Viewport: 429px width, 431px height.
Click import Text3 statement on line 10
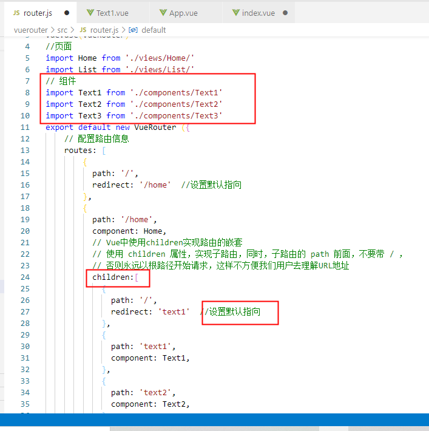point(134,116)
